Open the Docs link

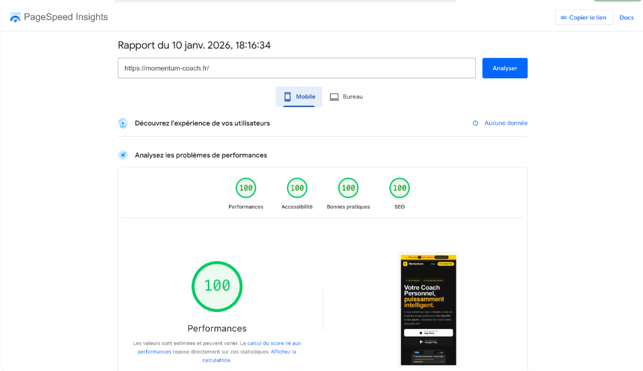(x=626, y=18)
